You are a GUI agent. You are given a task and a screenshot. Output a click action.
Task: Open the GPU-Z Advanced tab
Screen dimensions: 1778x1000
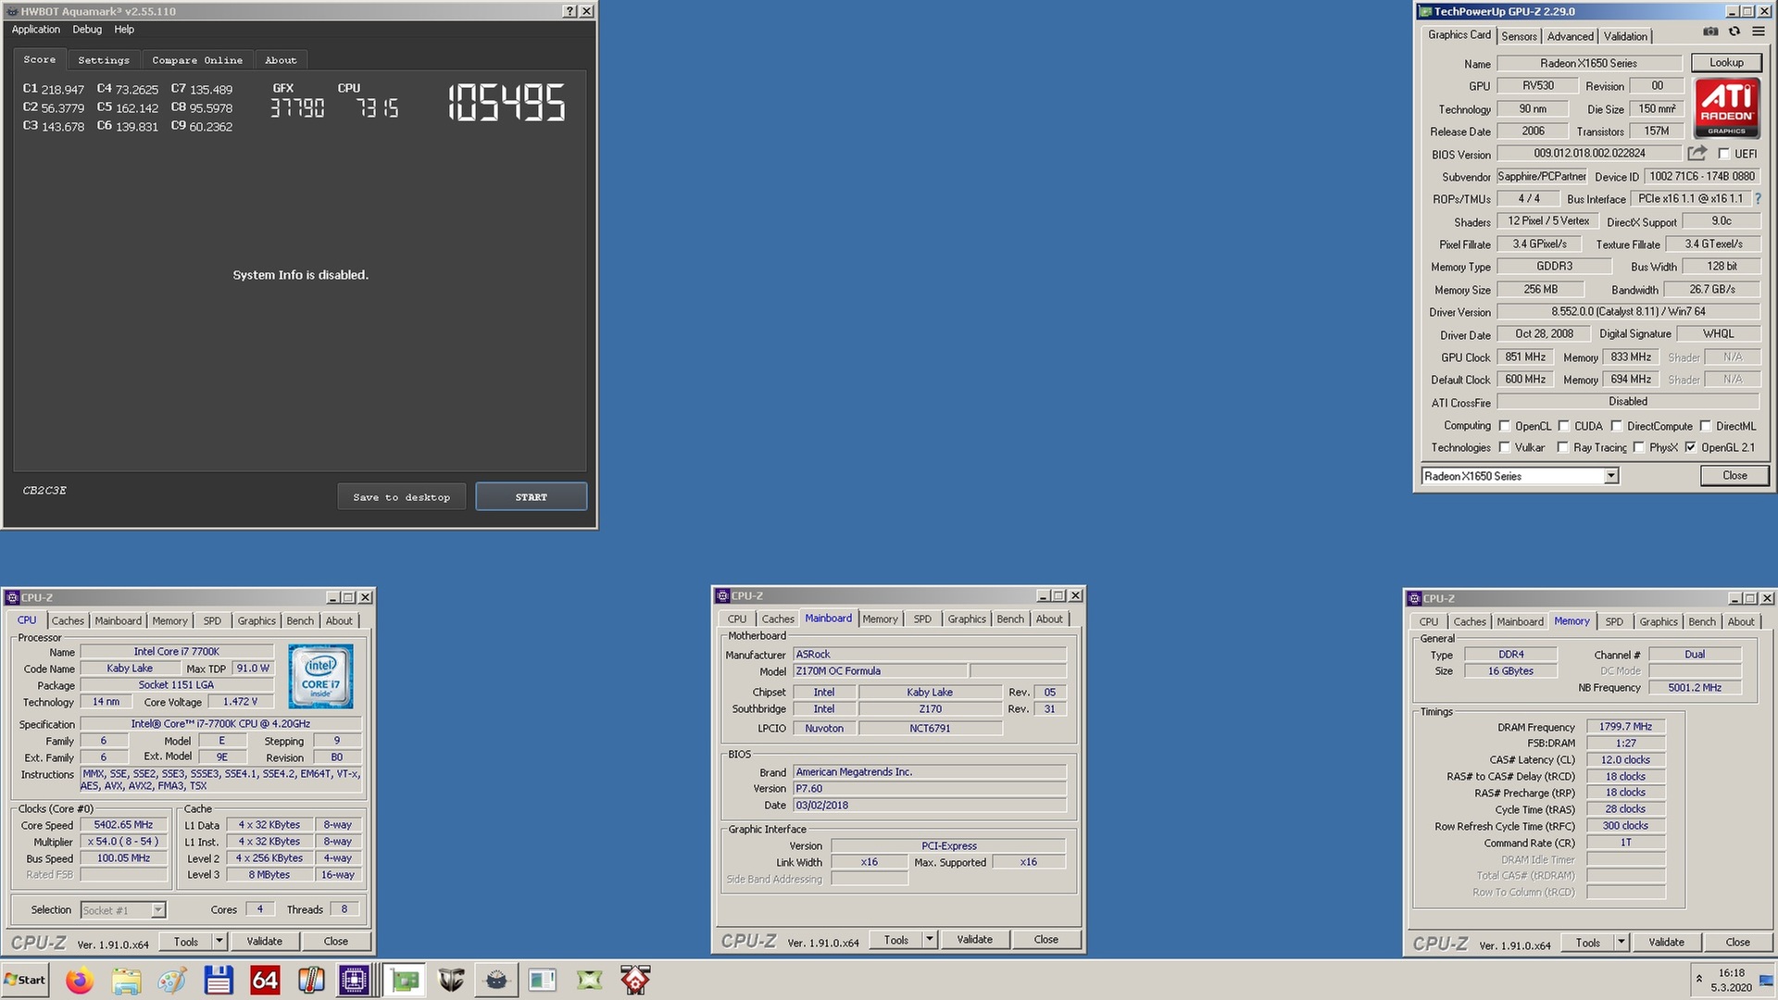[1571, 36]
